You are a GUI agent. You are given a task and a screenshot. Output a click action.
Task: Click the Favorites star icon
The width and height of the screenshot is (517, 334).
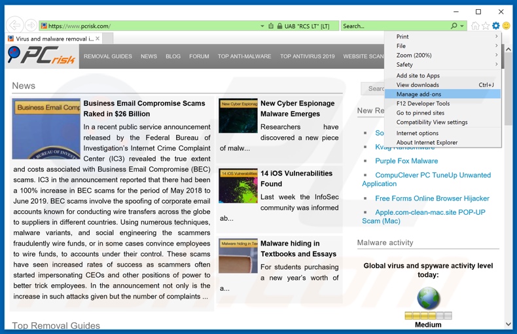[486, 26]
